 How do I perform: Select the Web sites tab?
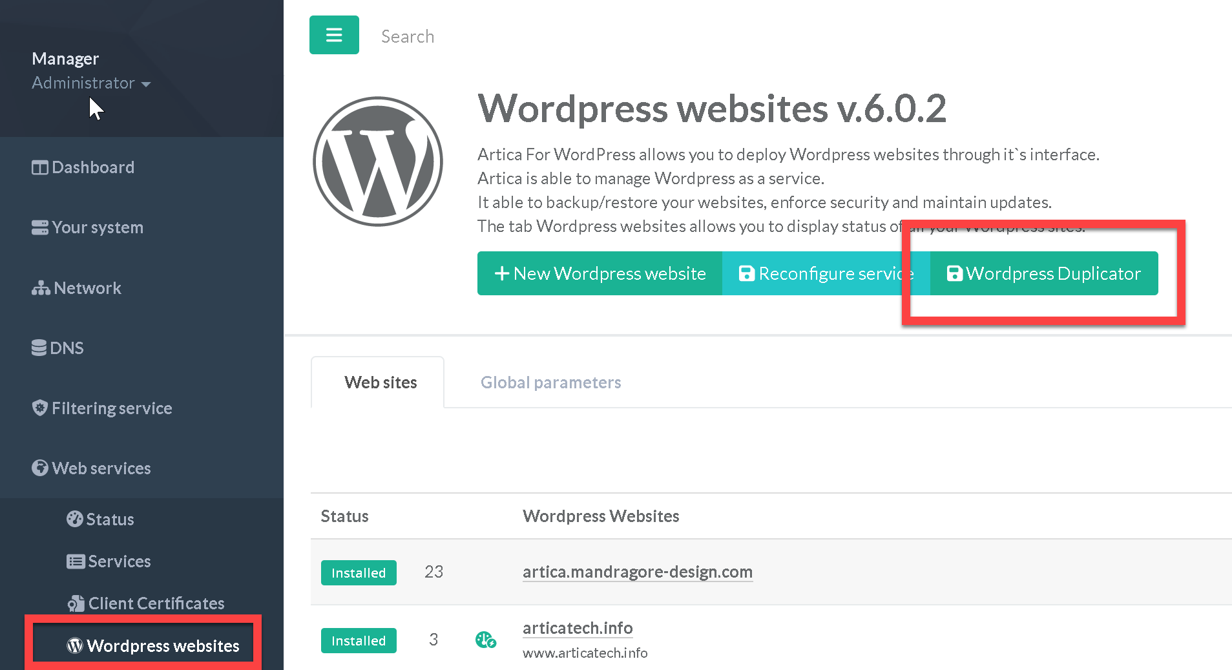[x=380, y=382]
